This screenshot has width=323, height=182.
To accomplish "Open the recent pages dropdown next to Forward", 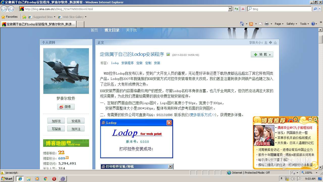I will (16, 9).
